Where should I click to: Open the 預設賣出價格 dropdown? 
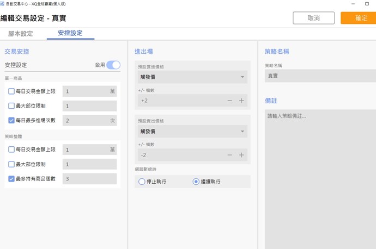pyautogui.click(x=191, y=132)
